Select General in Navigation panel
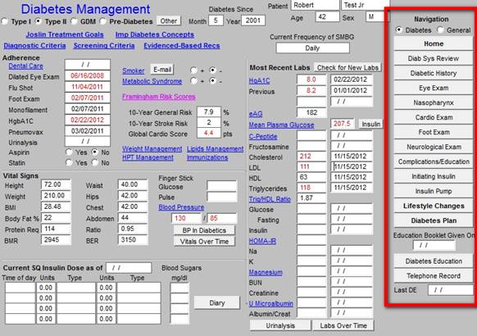 pos(440,30)
